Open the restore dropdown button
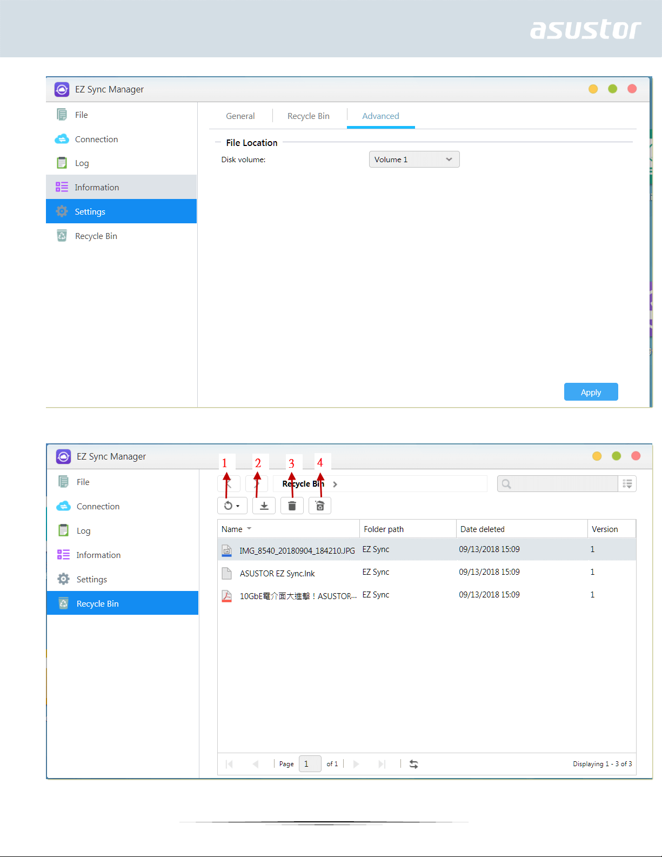Screen dimensions: 662x857 [x=232, y=506]
